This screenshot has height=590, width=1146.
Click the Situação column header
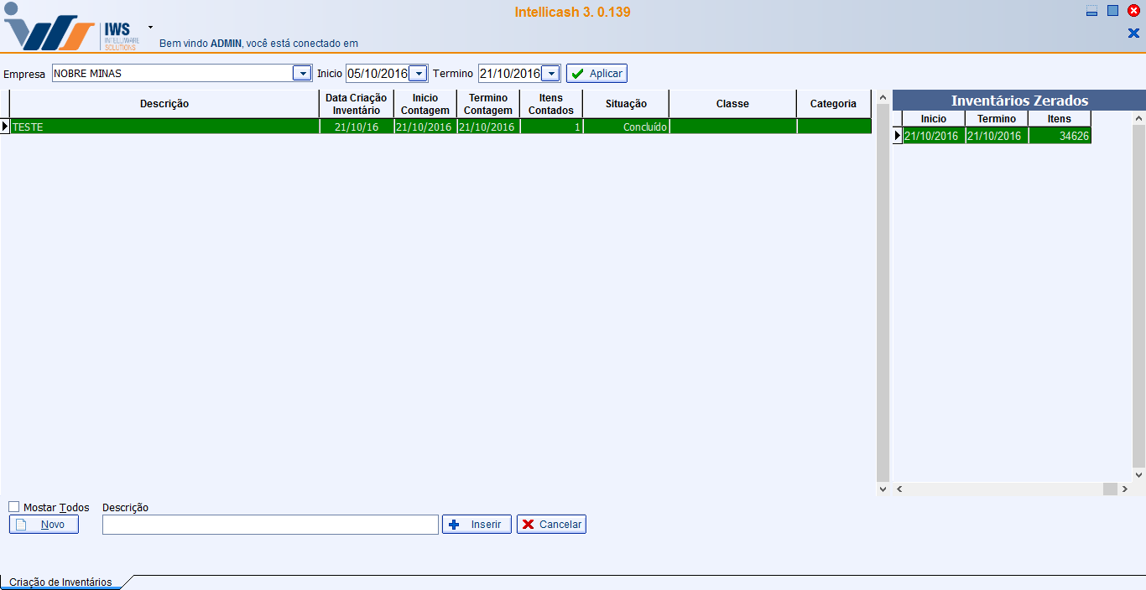tap(626, 104)
